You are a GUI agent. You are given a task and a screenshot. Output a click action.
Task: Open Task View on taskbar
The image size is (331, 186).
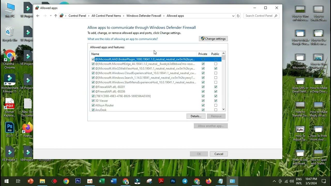point(18,181)
